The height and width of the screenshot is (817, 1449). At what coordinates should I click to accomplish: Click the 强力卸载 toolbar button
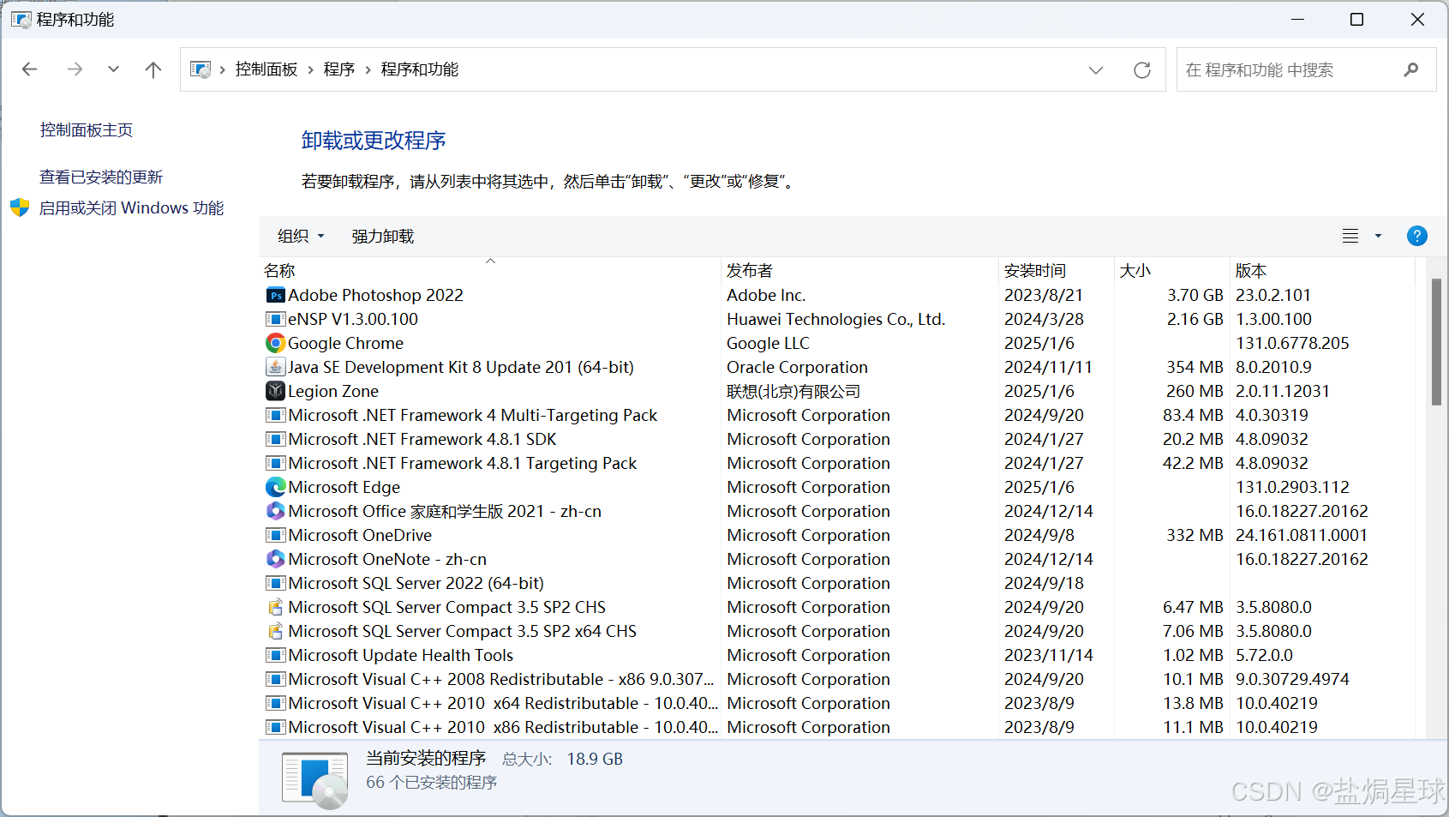tap(383, 236)
